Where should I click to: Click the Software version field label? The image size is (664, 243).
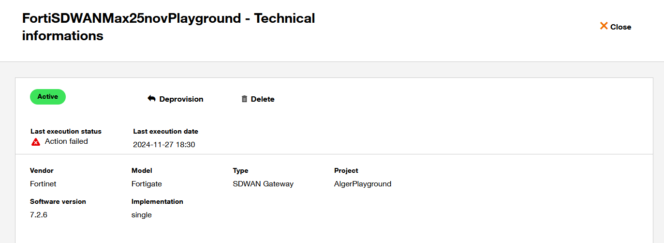coord(58,201)
